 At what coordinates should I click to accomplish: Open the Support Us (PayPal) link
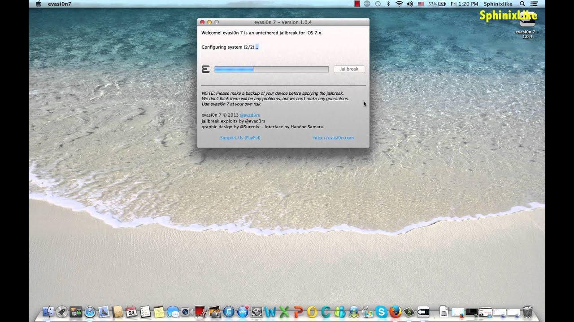pyautogui.click(x=240, y=138)
